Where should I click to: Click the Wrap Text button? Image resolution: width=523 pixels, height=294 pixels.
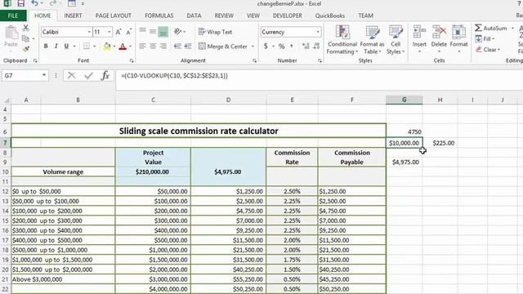(x=215, y=32)
